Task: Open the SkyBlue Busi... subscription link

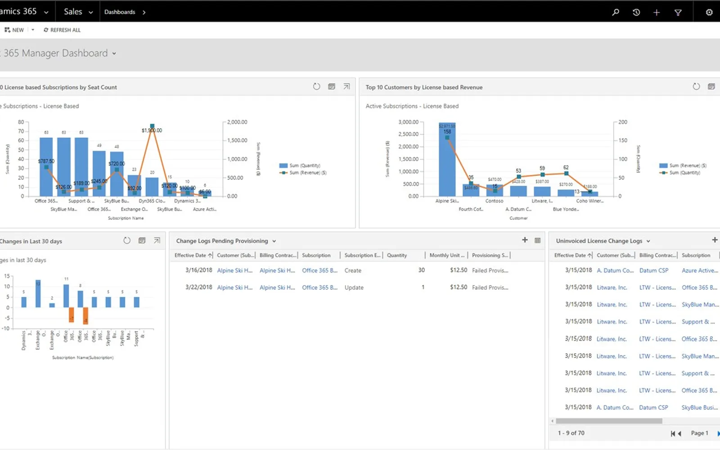Action: pyautogui.click(x=700, y=407)
